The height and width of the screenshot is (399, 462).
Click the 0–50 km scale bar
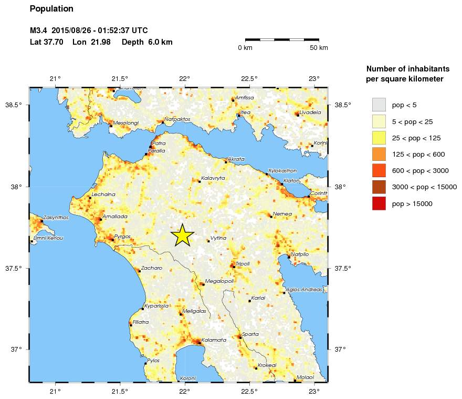(282, 39)
